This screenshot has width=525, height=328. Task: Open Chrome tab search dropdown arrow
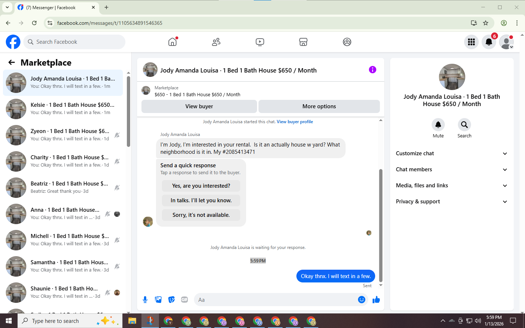(7, 7)
